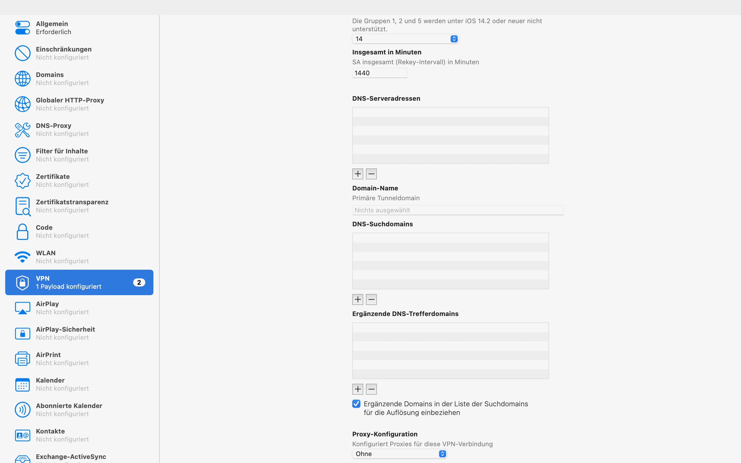Uncheck Ergänzende Domains in Suchdomains checkbox

coord(356,404)
